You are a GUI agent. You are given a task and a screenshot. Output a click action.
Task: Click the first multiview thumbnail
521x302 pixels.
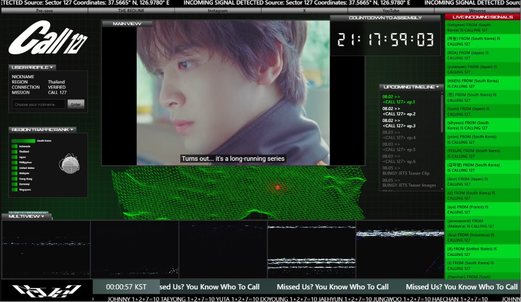pyautogui.click(x=46, y=250)
